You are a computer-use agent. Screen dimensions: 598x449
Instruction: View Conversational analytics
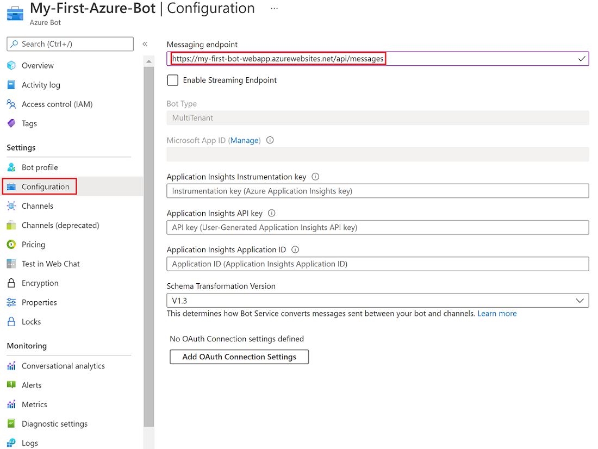[63, 365]
